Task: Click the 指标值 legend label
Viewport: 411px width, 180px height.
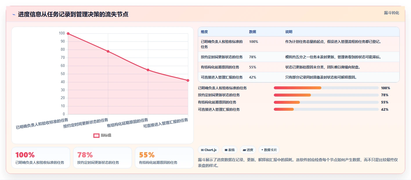Action: click(x=106, y=135)
